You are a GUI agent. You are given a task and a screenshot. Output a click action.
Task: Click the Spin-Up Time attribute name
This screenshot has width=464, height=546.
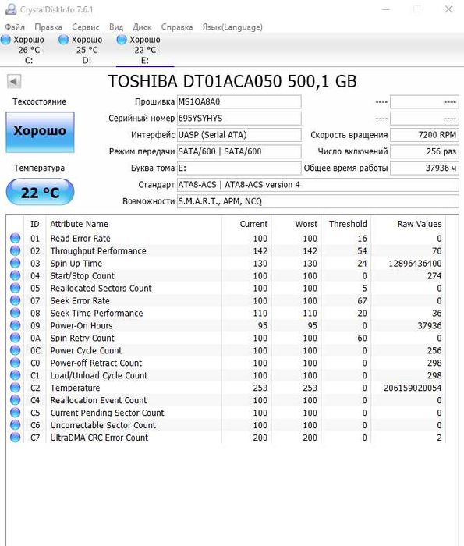click(x=76, y=264)
